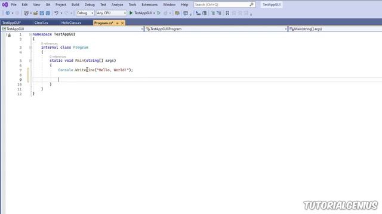Click the Clear Bookmarks icon
382x214 pixels.
point(247,13)
